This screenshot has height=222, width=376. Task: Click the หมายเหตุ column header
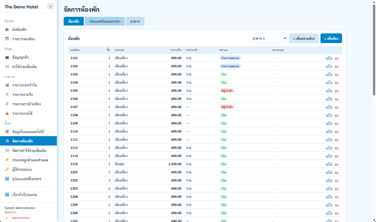click(x=278, y=50)
